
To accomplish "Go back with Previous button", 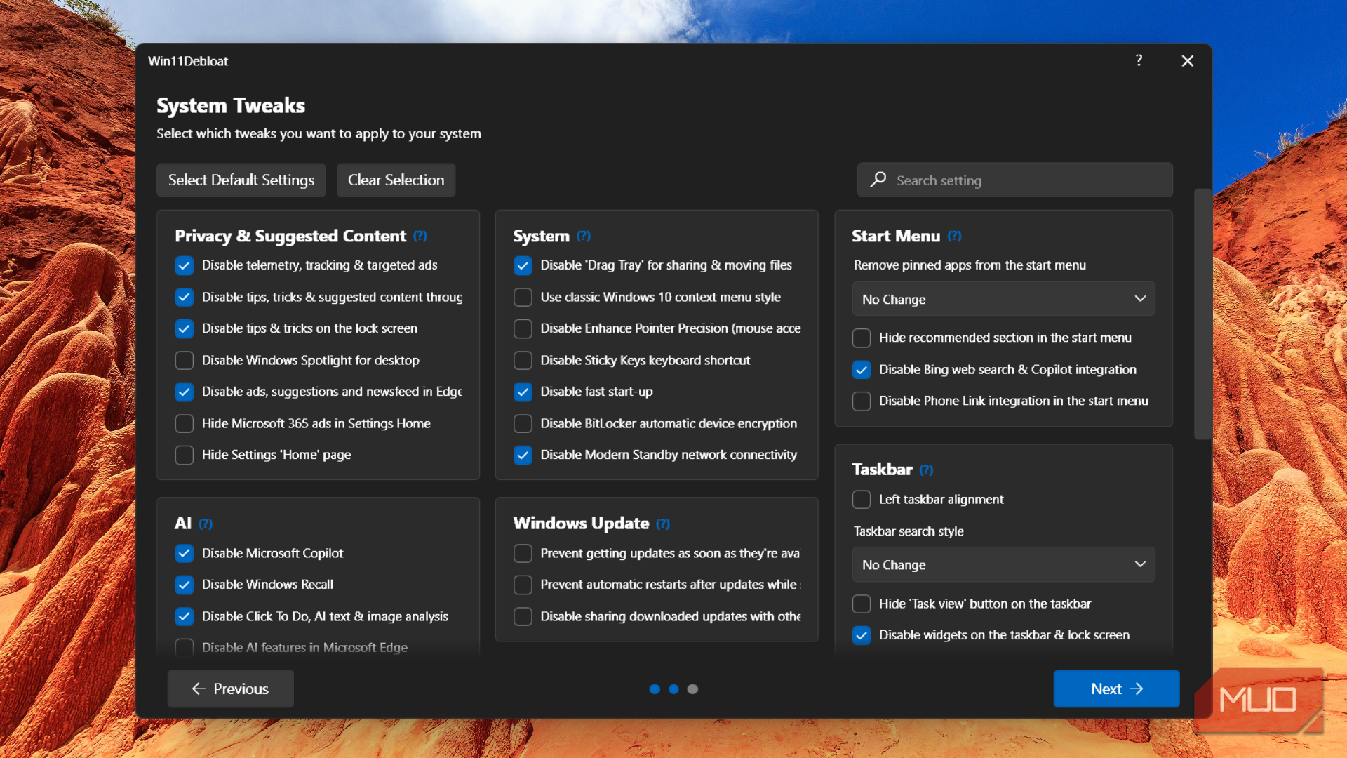I will click(x=230, y=689).
